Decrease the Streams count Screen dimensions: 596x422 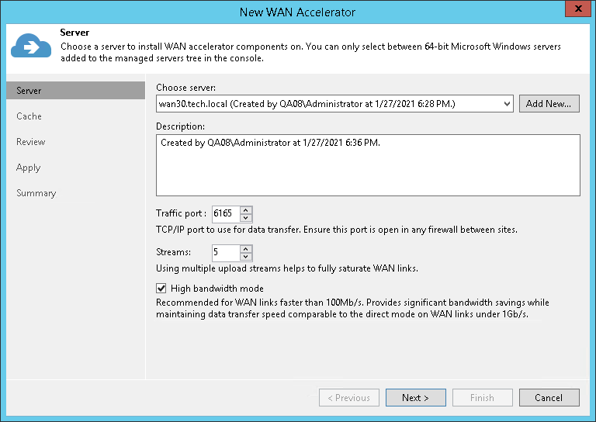coord(246,257)
